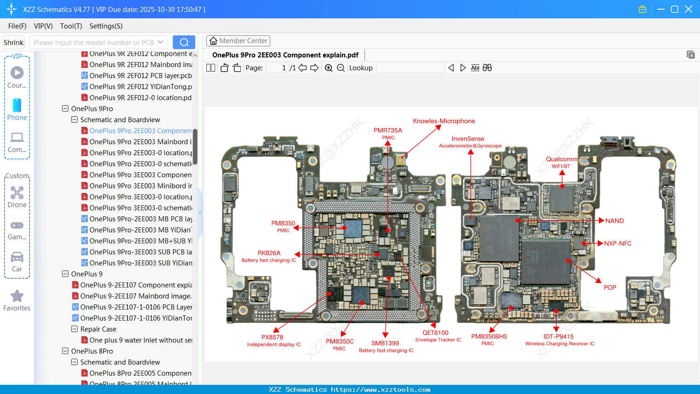Click the Abi text selection toolbar icon
Viewport: 700px width, 394px height.
coord(475,68)
